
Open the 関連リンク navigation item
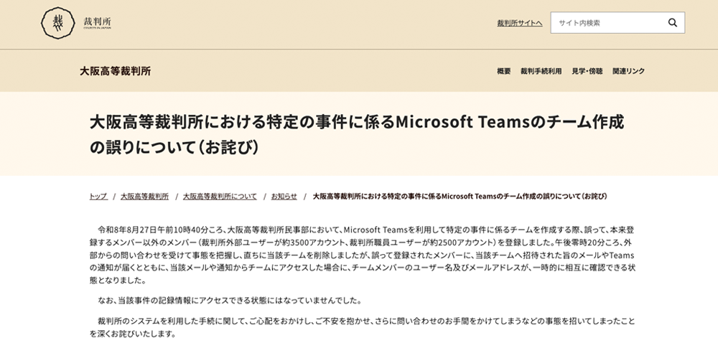point(629,71)
